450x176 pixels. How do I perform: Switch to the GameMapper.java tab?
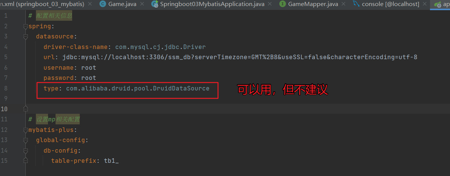pyautogui.click(x=313, y=4)
